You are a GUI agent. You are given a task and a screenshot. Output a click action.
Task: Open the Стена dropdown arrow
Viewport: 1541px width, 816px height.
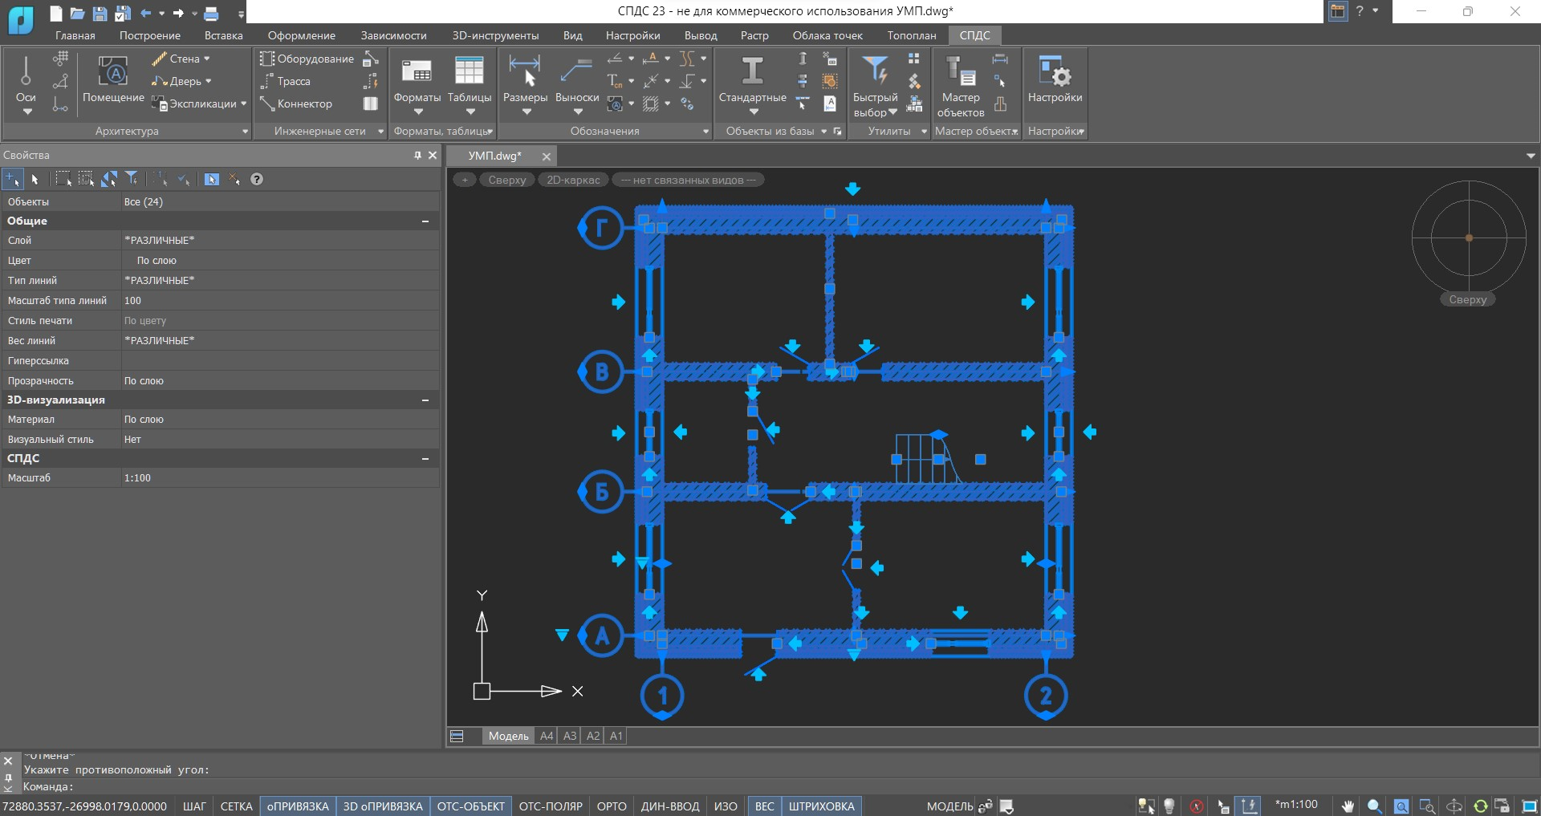(207, 59)
